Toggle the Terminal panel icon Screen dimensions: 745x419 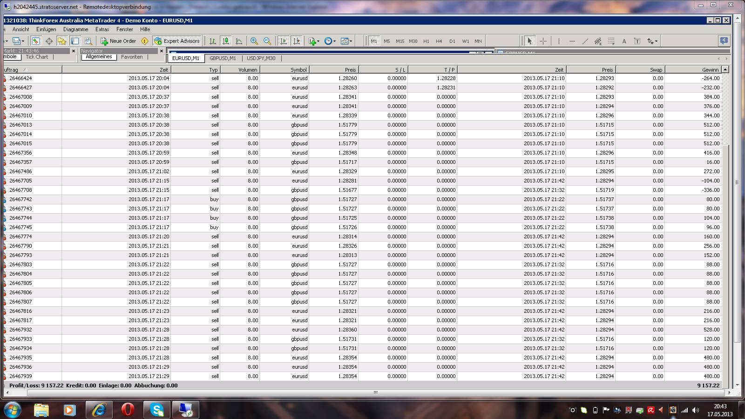coord(75,41)
